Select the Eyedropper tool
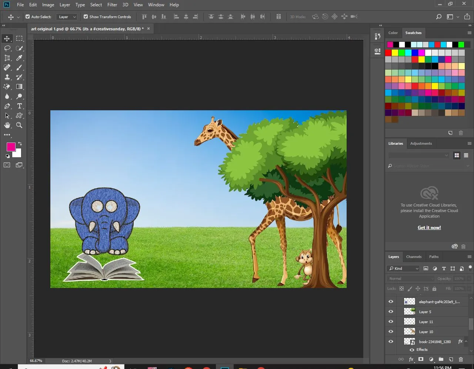 [x=20, y=58]
